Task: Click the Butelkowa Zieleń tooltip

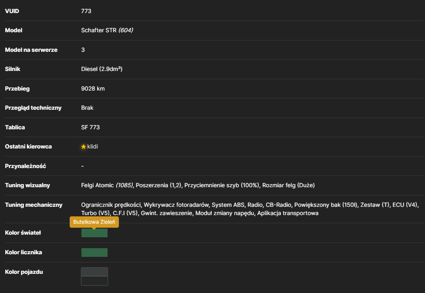Action: pyautogui.click(x=94, y=222)
